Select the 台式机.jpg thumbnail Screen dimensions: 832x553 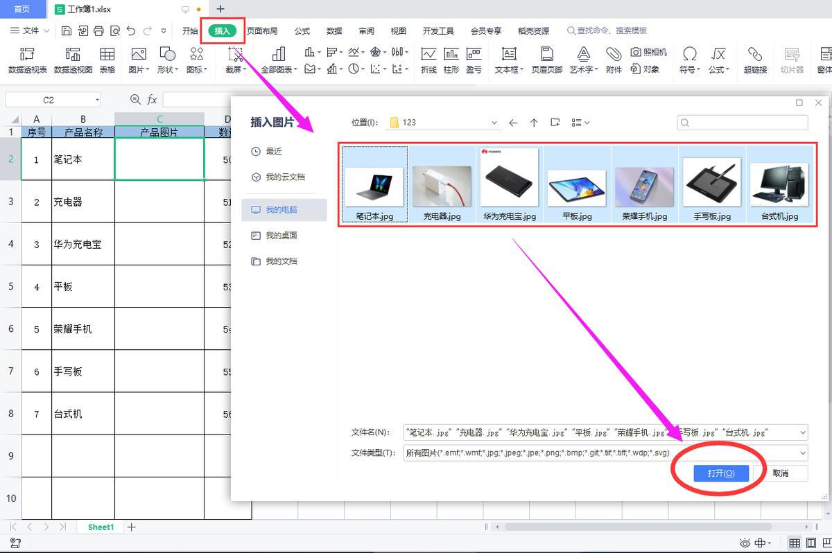(x=780, y=184)
